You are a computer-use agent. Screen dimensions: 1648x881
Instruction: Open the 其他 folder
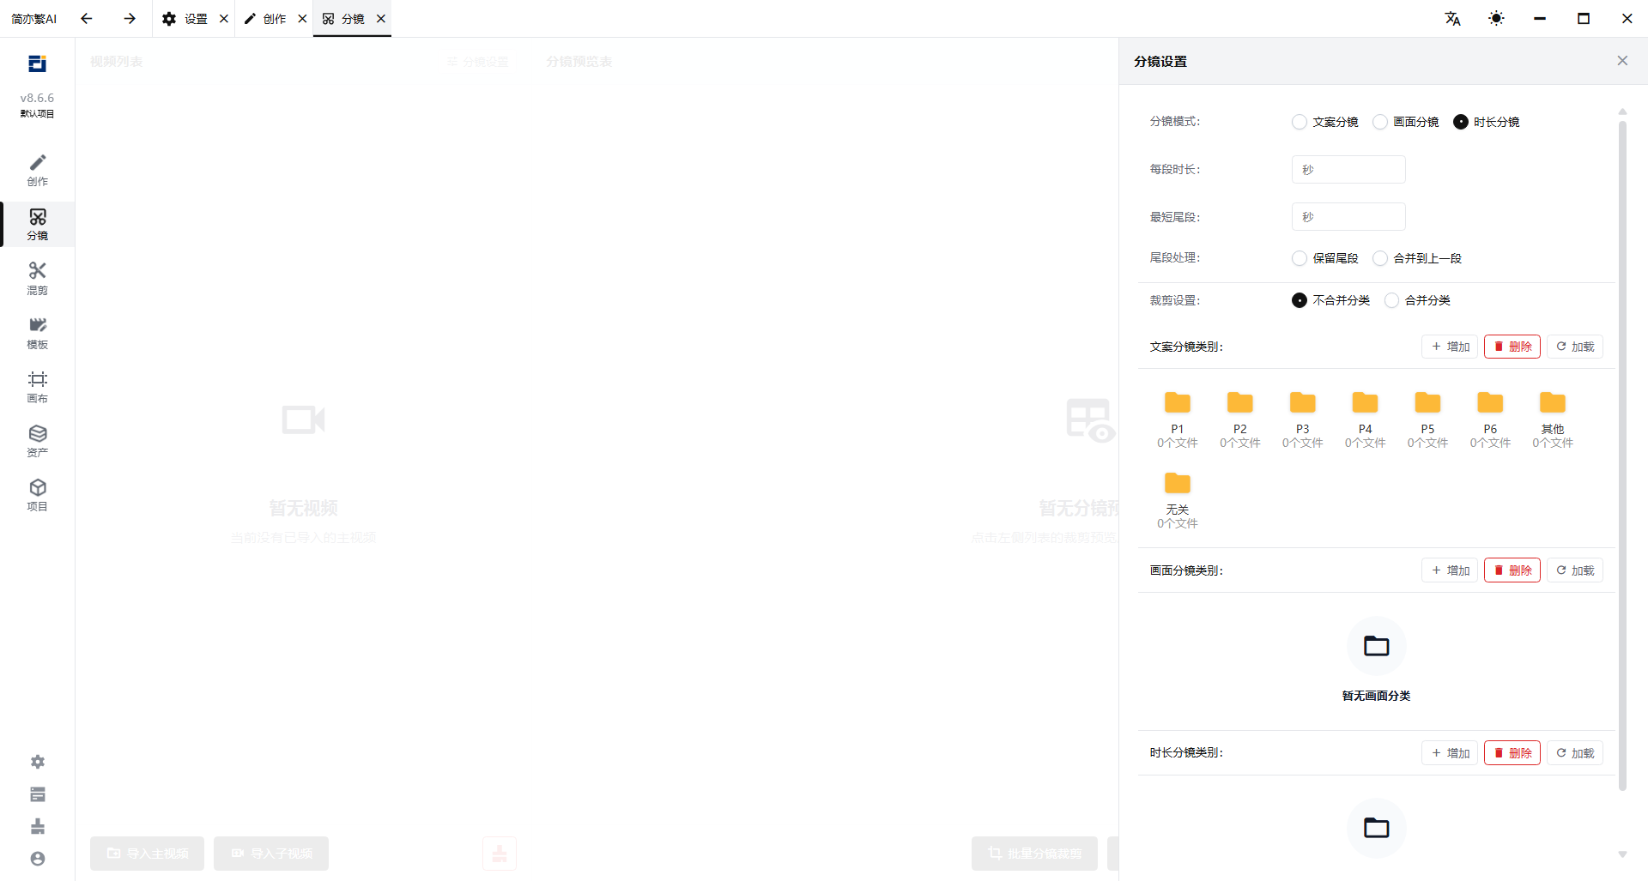pyautogui.click(x=1553, y=419)
